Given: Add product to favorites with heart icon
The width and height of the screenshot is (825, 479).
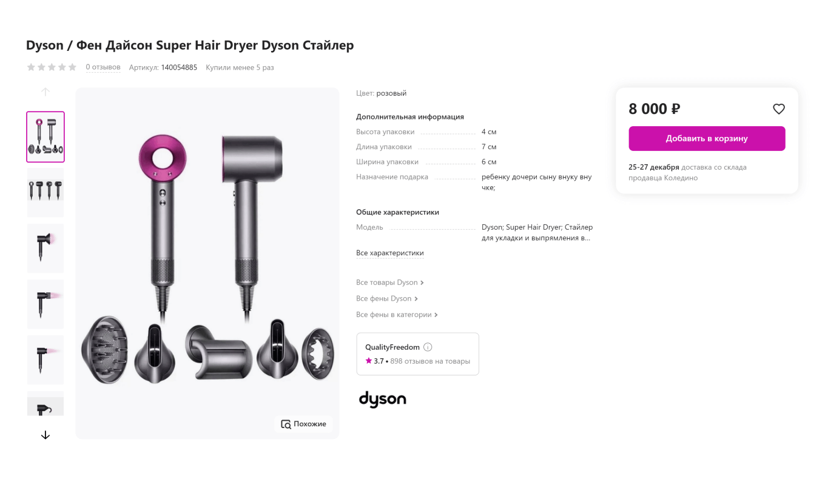Looking at the screenshot, I should 779,109.
